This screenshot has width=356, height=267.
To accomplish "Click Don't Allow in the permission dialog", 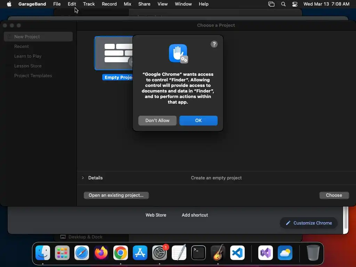I will (157, 121).
